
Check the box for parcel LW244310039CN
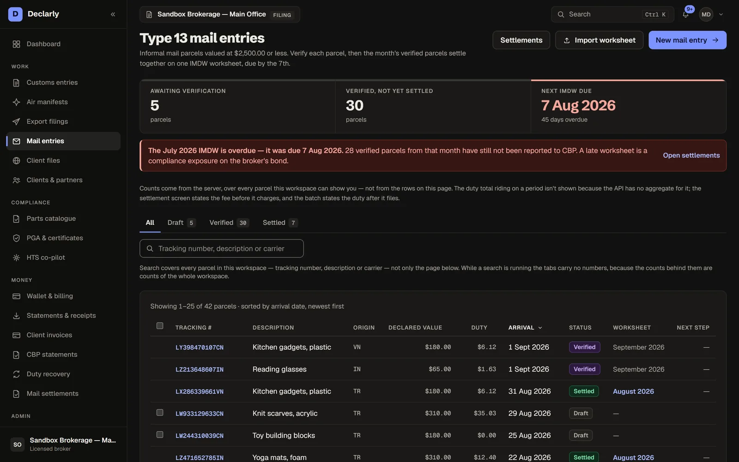tap(160, 435)
